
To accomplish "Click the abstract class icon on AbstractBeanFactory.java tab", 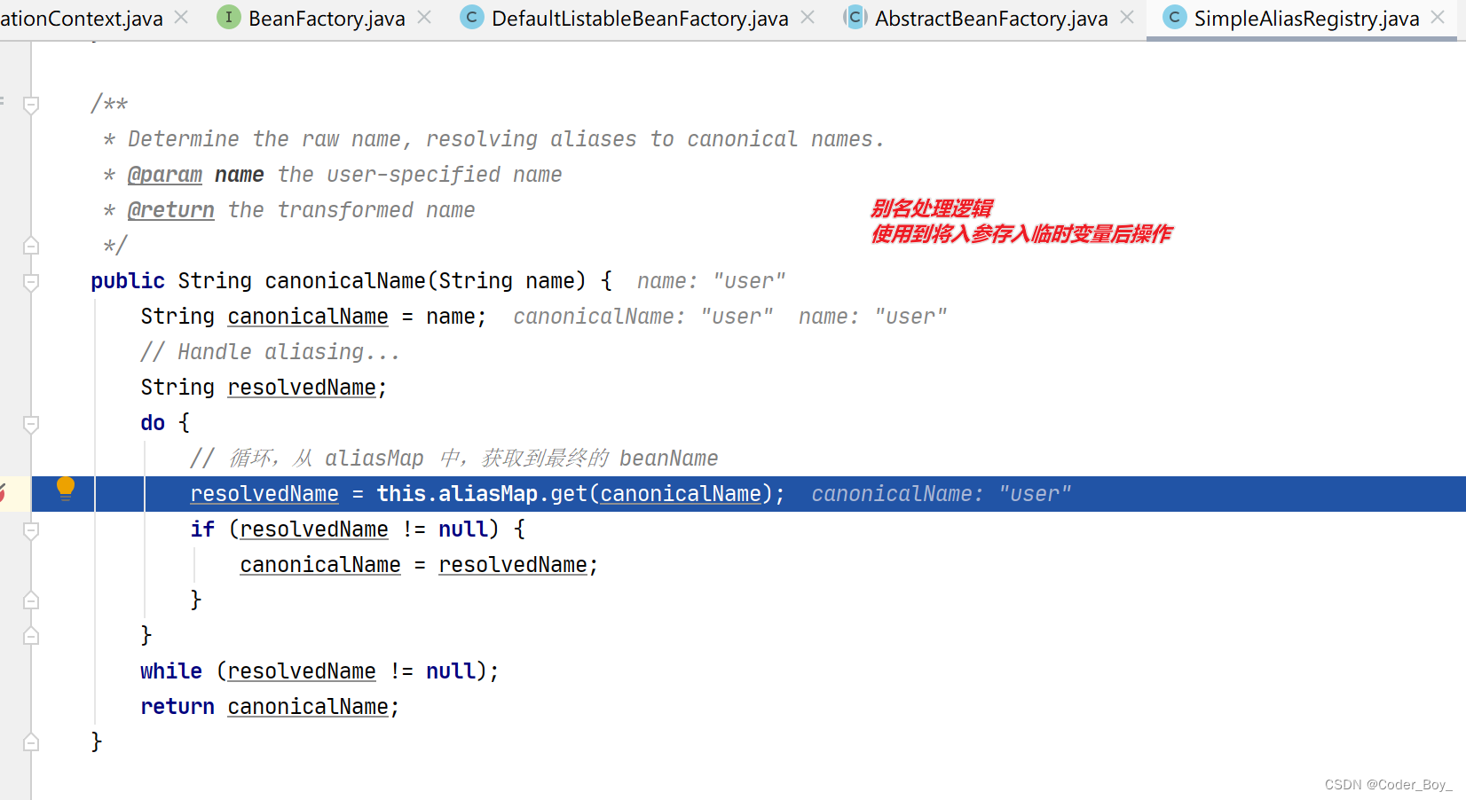I will [855, 17].
